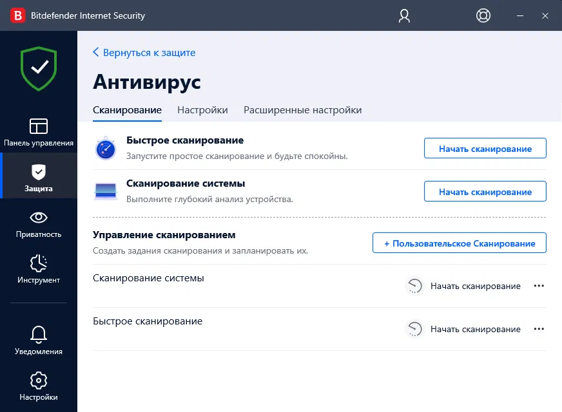Click the Сканирование системы laptop icon
The width and height of the screenshot is (562, 412).
[106, 191]
